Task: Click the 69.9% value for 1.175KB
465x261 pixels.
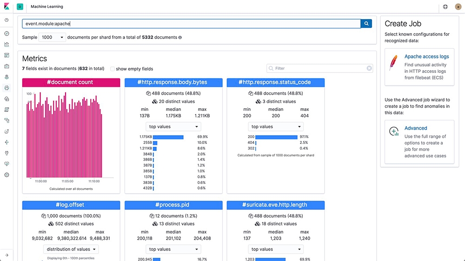Action: click(203, 137)
